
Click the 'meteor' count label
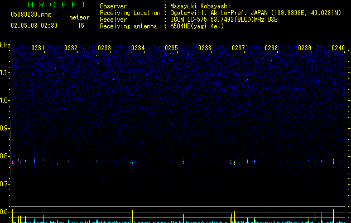[79, 17]
